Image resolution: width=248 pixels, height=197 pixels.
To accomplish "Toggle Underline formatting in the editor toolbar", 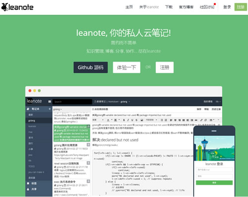I will tap(132, 120).
